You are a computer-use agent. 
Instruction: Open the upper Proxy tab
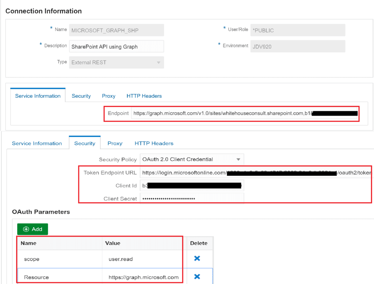[108, 96]
